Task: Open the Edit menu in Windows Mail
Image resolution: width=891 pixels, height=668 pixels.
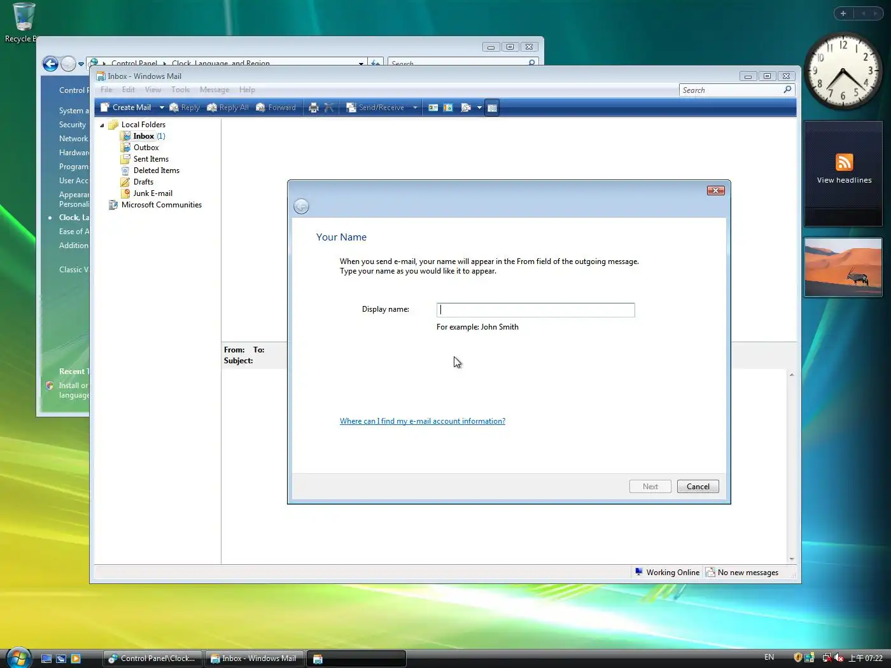Action: point(129,90)
